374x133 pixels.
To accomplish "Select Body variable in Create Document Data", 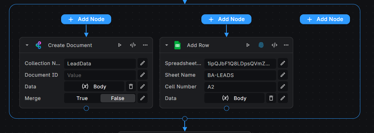I will (x=94, y=86).
